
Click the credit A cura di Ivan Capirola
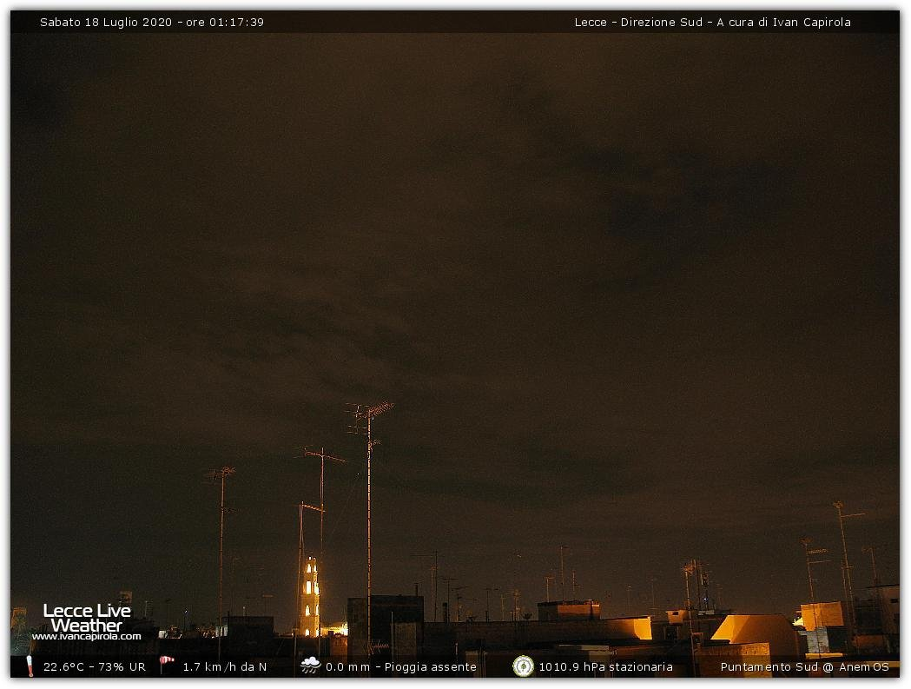tap(783, 22)
